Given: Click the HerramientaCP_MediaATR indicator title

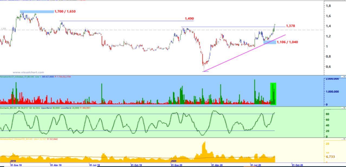Looking at the screenshot, I should tap(16, 139).
